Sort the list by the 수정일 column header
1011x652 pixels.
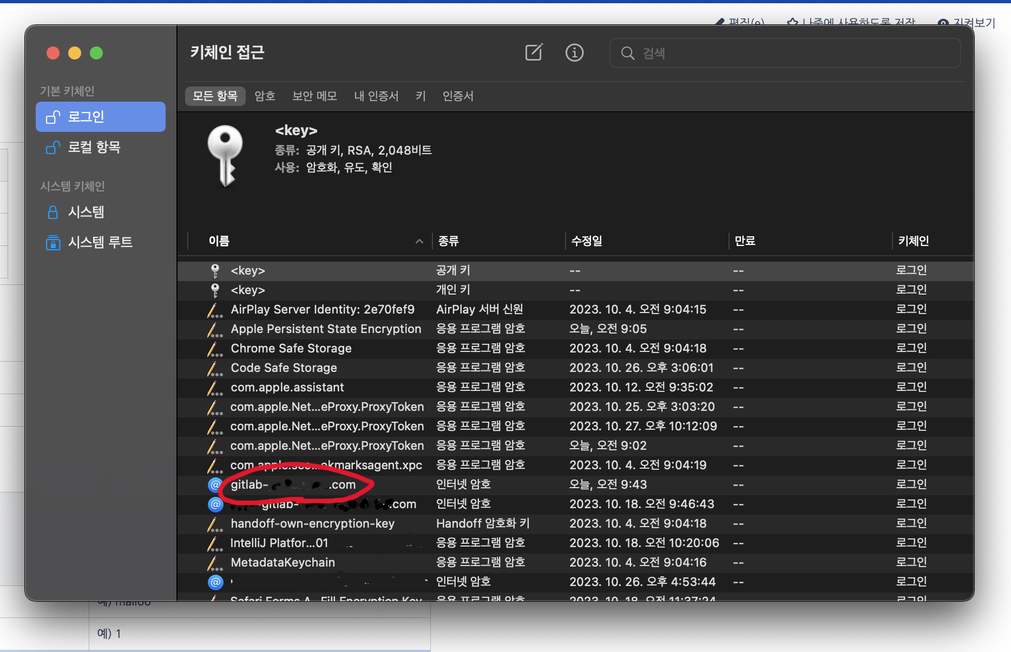tap(587, 241)
